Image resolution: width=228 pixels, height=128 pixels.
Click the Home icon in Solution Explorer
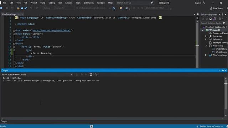(211, 19)
